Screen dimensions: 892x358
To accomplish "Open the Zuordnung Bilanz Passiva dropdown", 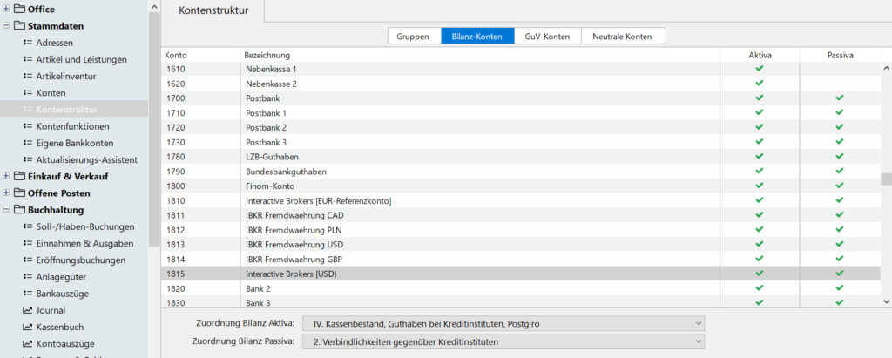I will (503, 342).
